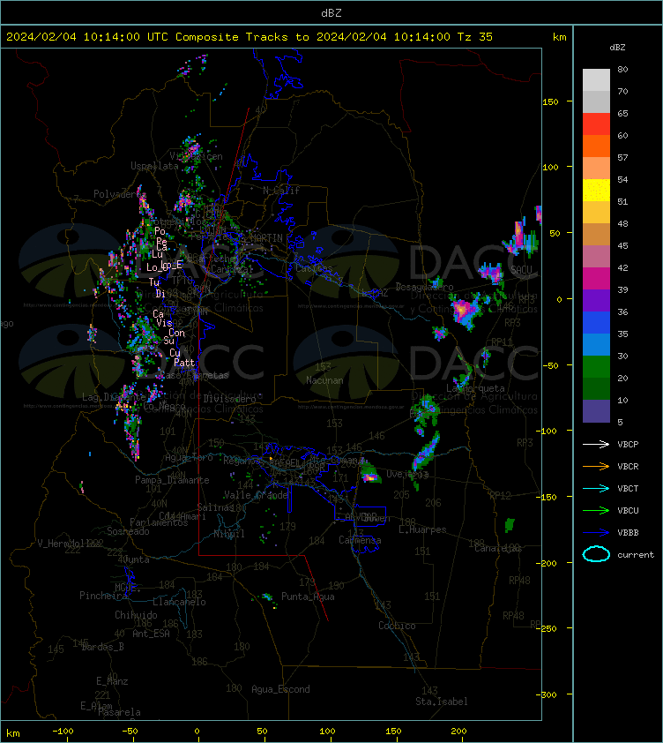
Task: Click the 'Uspallata' map label
Action: pyautogui.click(x=154, y=166)
